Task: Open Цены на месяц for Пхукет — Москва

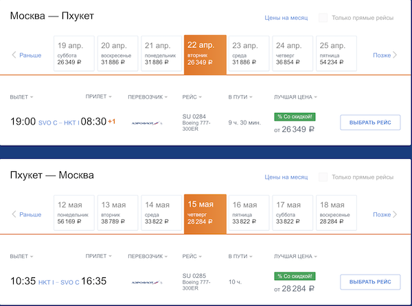Action: click(x=286, y=177)
